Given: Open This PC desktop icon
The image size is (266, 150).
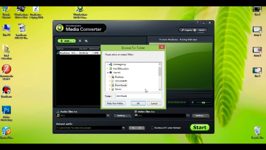Looking at the screenshot, I should 7,30.
